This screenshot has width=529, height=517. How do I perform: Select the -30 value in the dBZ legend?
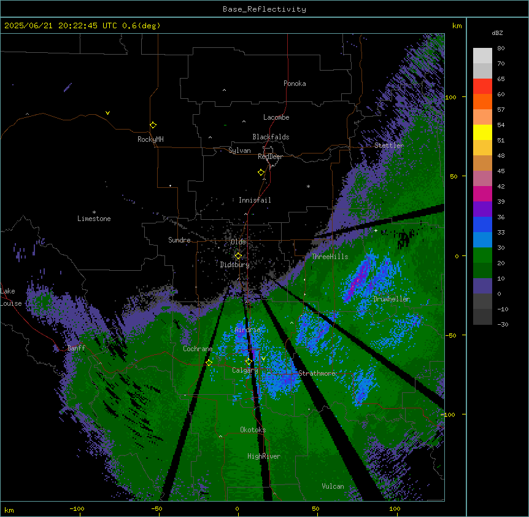click(503, 325)
